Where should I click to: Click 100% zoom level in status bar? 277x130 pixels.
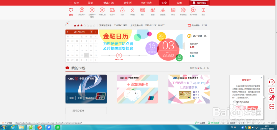point(272,123)
